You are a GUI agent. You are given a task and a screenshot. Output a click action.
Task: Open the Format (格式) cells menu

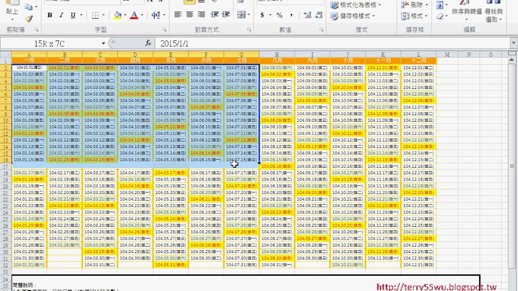(x=414, y=16)
